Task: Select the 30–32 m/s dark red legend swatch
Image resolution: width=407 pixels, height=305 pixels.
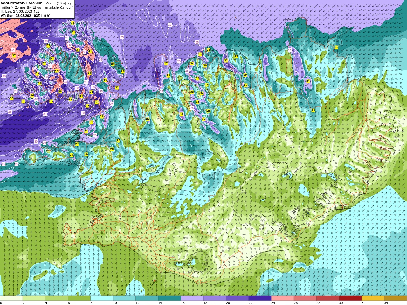Action: 350,298
